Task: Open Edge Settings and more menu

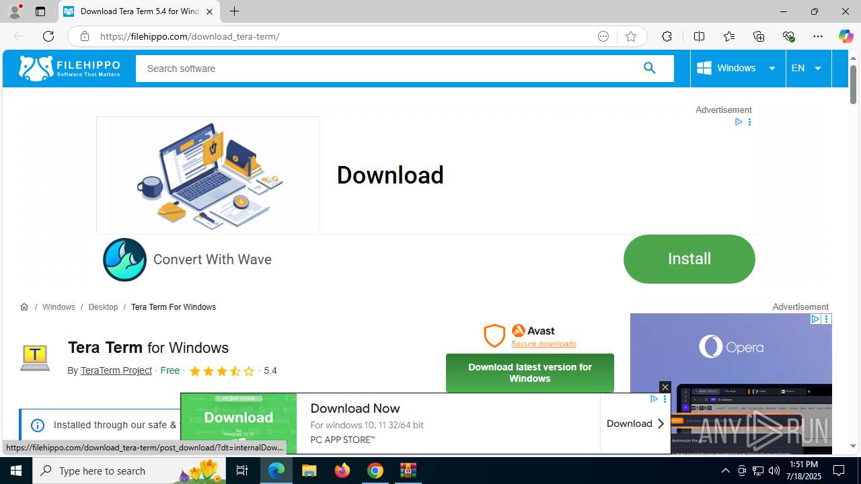Action: click(818, 36)
